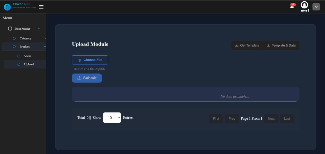Download with the Get Template button
Image resolution: width=325 pixels, height=154 pixels.
tap(247, 45)
